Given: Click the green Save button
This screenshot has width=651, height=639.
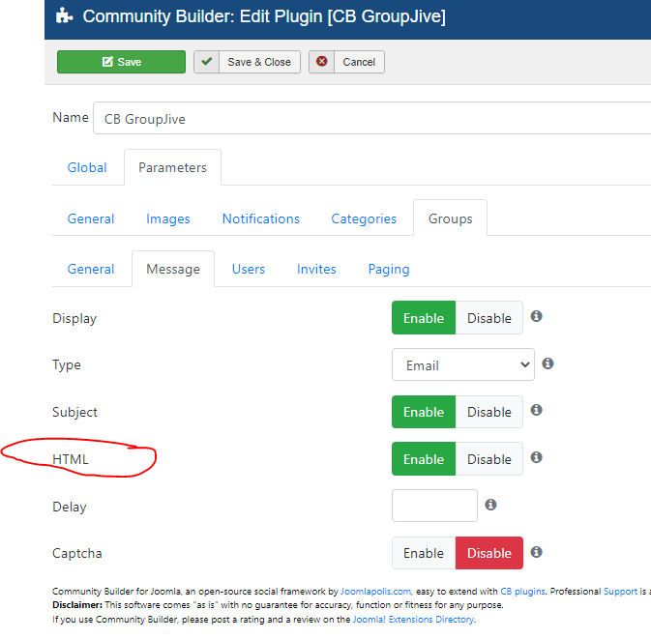Looking at the screenshot, I should [x=121, y=62].
